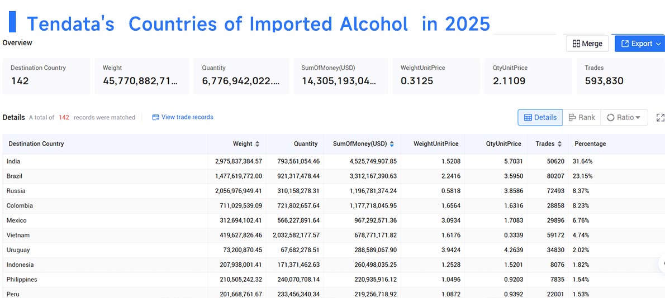Sort by SumOfMoney(USD) column arrows
665x298 pixels.
[392, 144]
